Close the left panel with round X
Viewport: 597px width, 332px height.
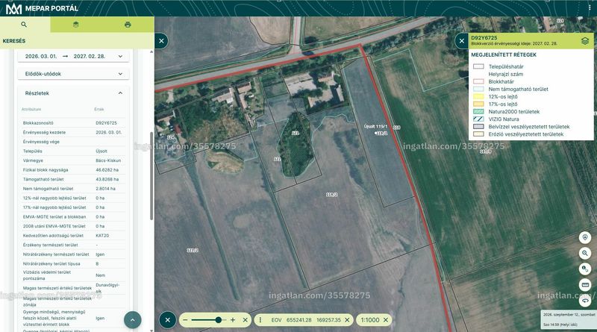click(x=161, y=41)
